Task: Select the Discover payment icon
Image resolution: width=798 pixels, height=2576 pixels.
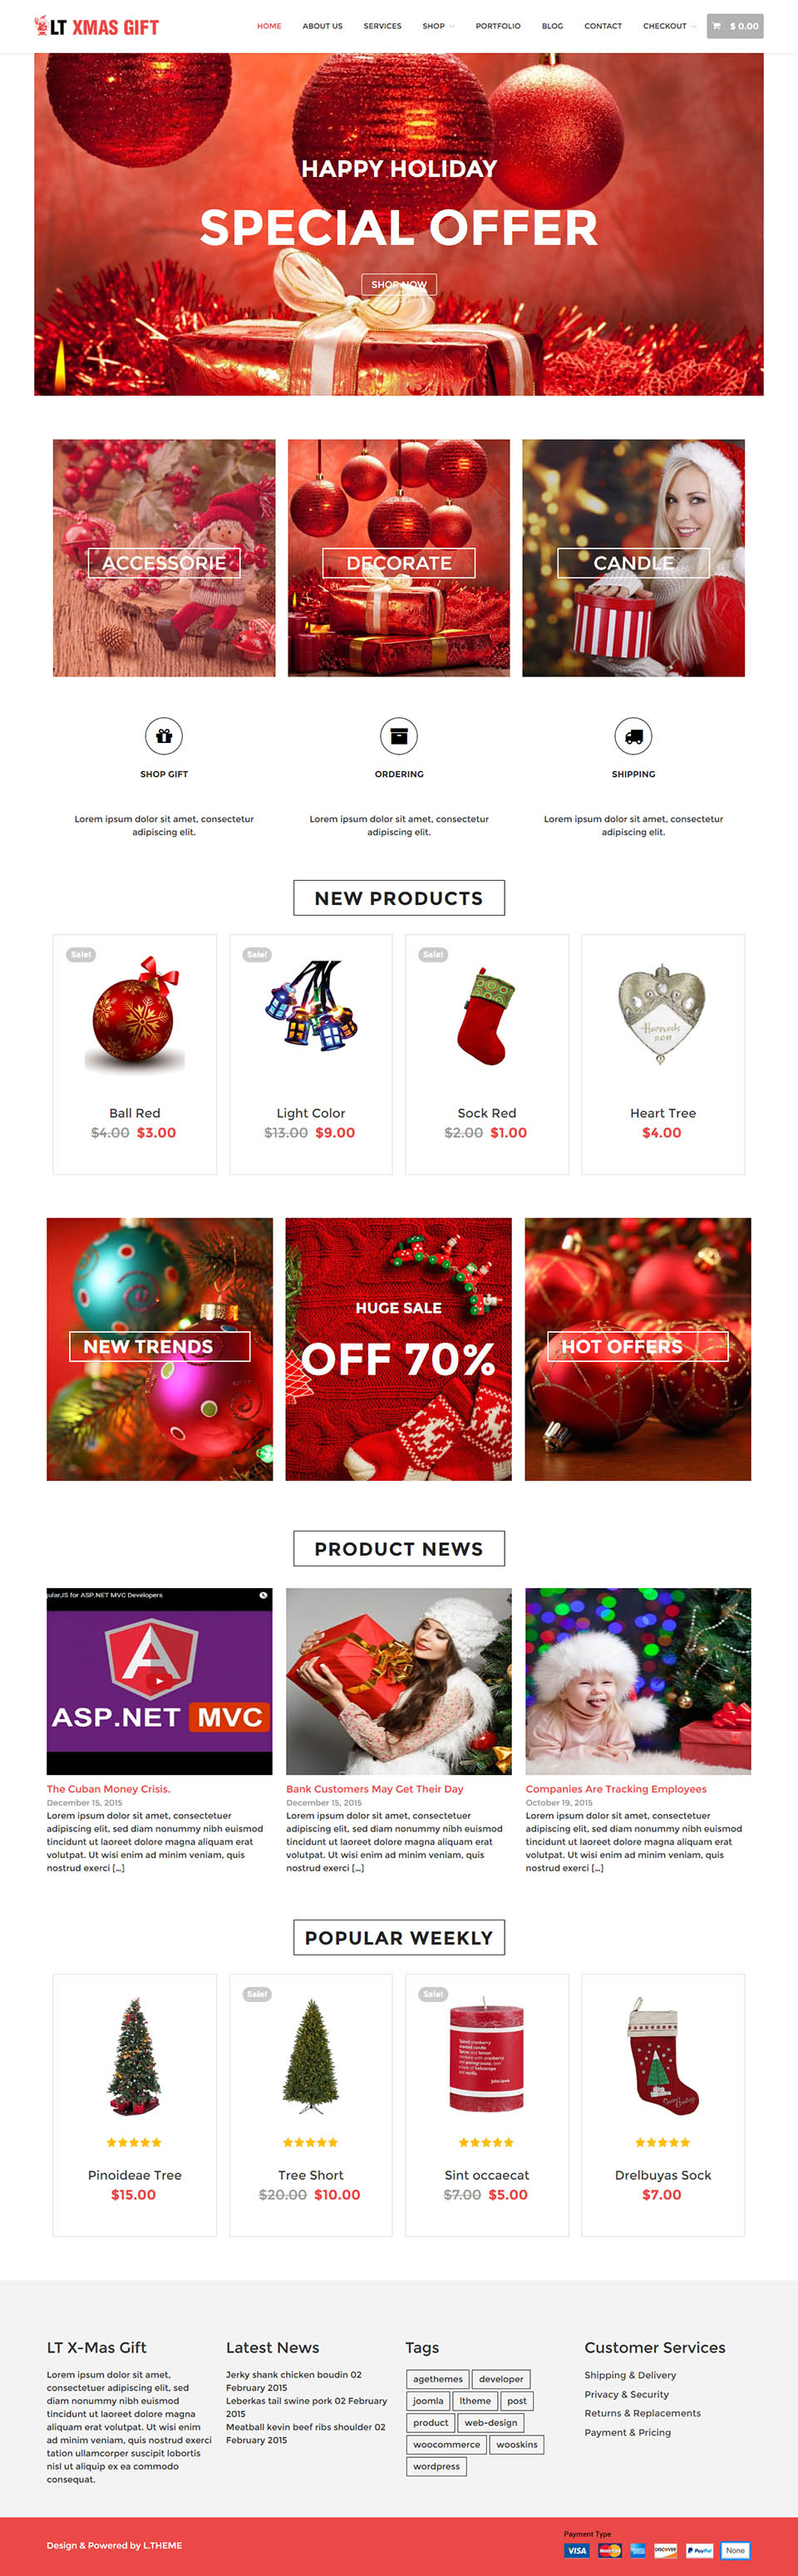Action: [x=666, y=2550]
